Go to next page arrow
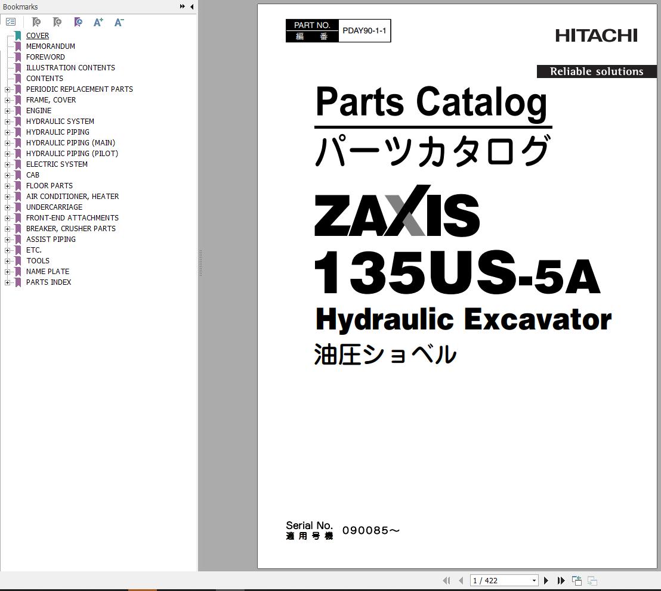The image size is (661, 591). point(546,580)
